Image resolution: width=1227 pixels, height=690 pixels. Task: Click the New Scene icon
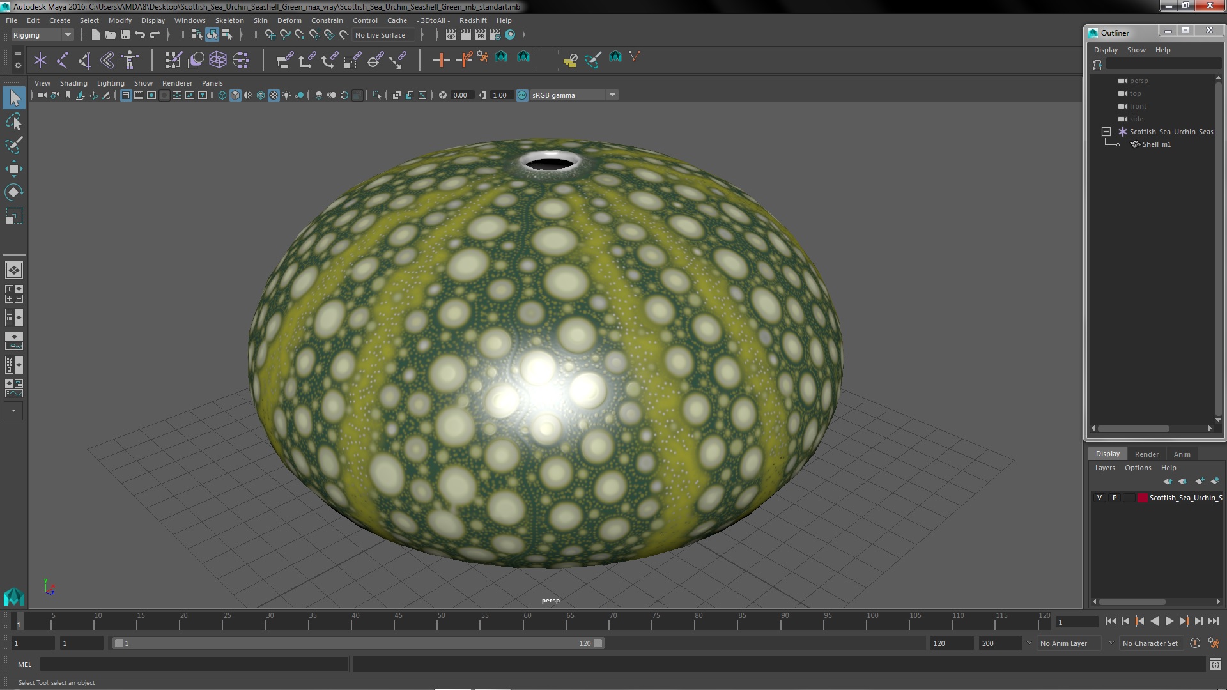tap(95, 35)
